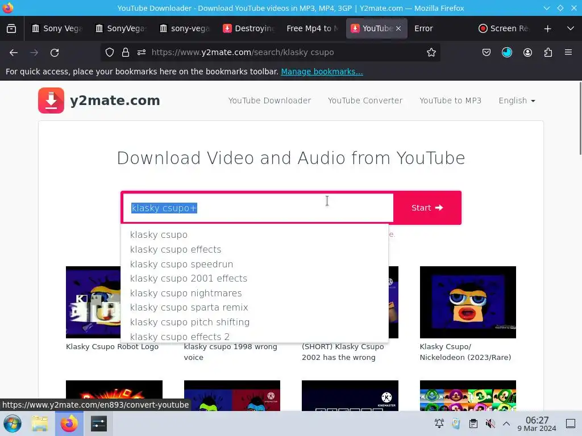Click the y2mate red download logo icon
The image size is (582, 436).
[51, 100]
